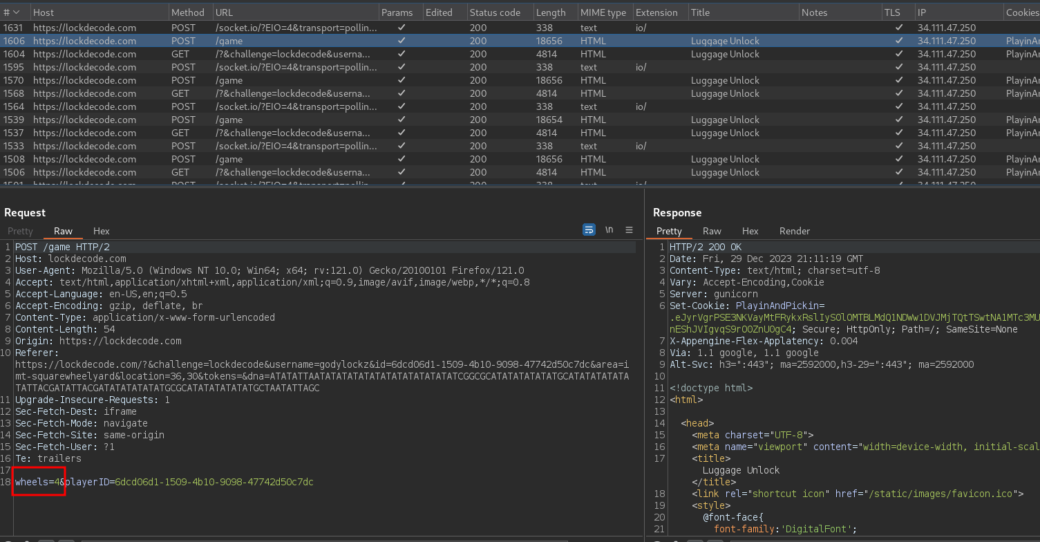Image resolution: width=1040 pixels, height=542 pixels.
Task: Toggle show non-printable characters (\n) button
Action: (x=609, y=230)
